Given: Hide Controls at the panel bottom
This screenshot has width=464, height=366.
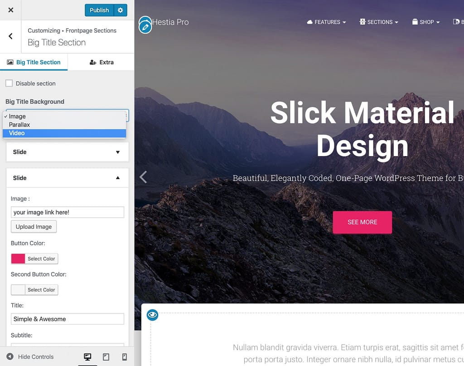Looking at the screenshot, I should [x=30, y=357].
